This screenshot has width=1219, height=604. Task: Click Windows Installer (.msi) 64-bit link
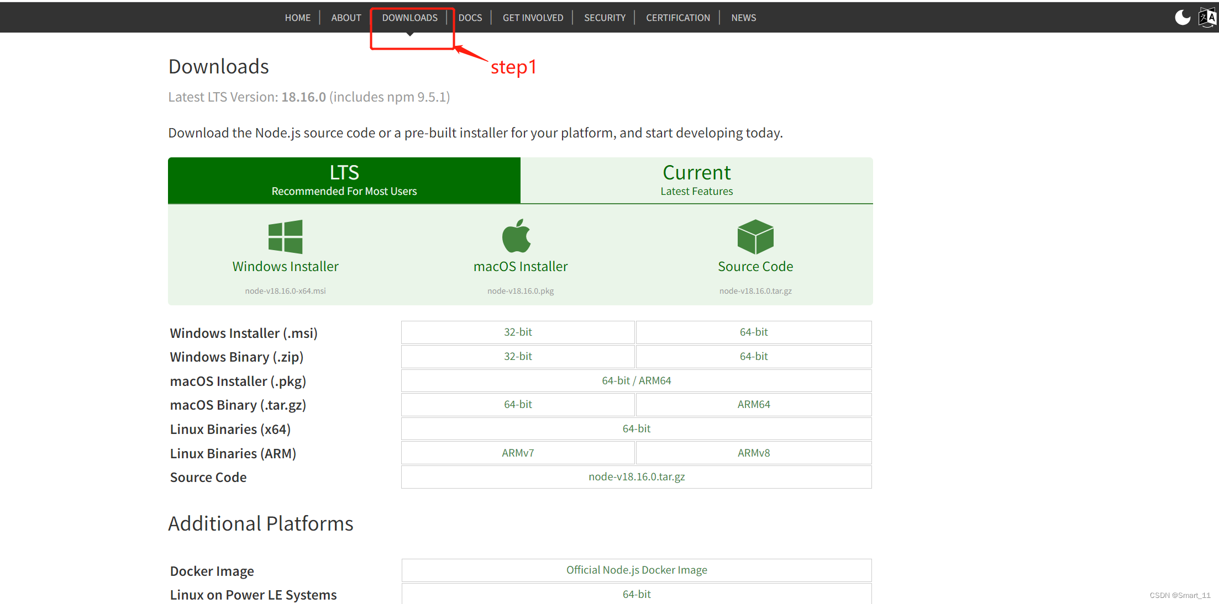click(753, 332)
